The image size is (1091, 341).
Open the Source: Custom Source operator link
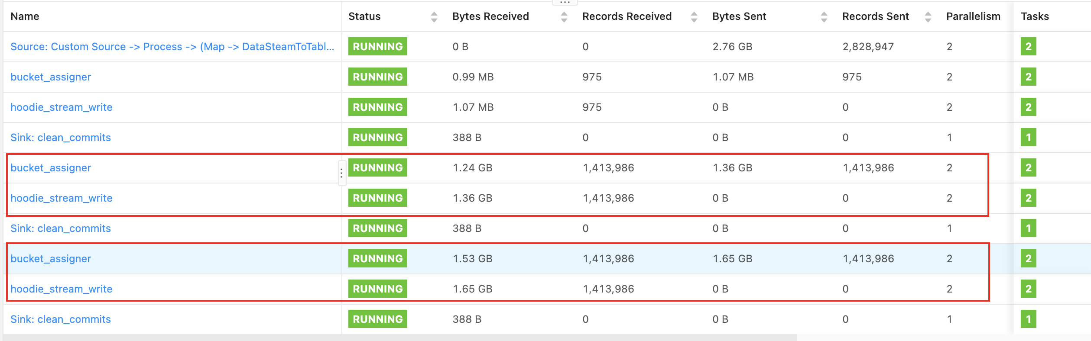pyautogui.click(x=172, y=47)
